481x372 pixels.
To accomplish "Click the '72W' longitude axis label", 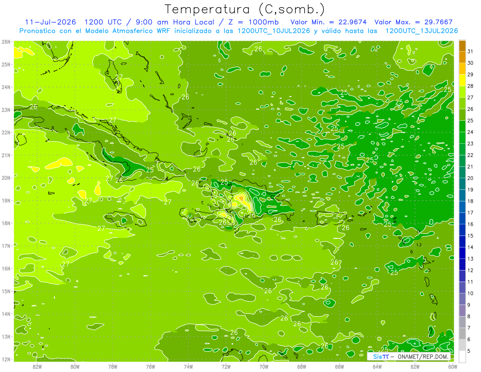I will pos(226,366).
